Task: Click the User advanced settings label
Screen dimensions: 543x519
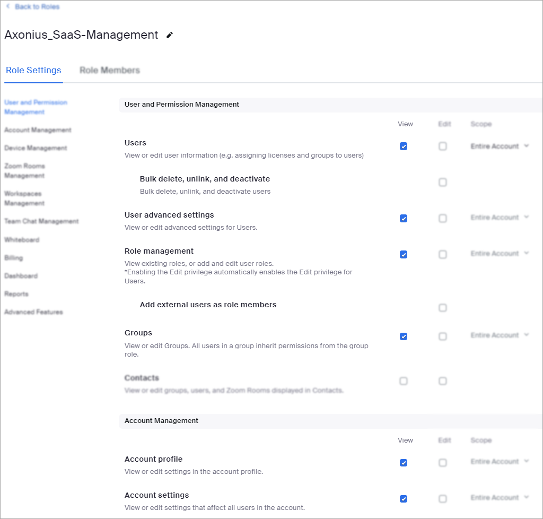Action: [x=169, y=215]
